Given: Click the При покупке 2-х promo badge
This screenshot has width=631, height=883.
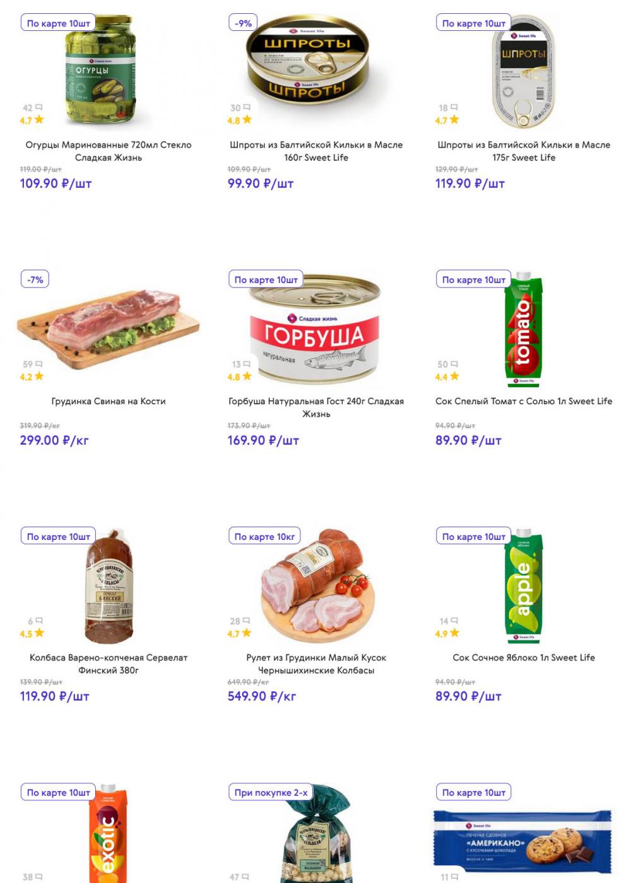Looking at the screenshot, I should [271, 792].
